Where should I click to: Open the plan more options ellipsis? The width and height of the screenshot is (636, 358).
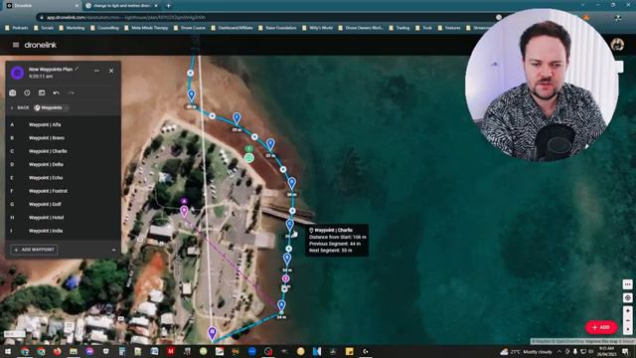[96, 71]
